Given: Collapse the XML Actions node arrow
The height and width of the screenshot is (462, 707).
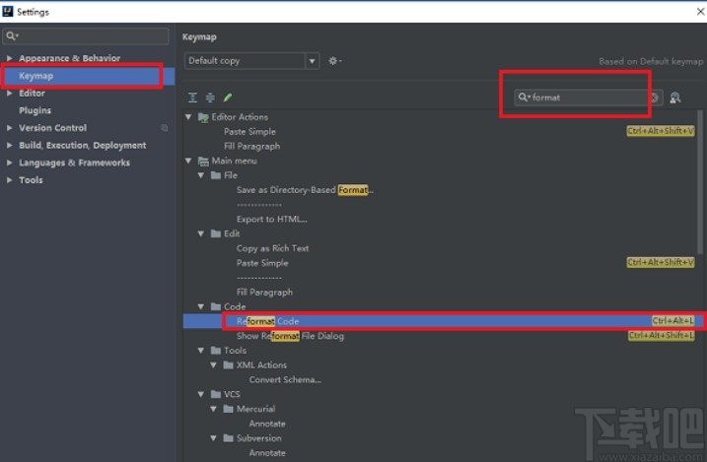Looking at the screenshot, I should click(214, 365).
